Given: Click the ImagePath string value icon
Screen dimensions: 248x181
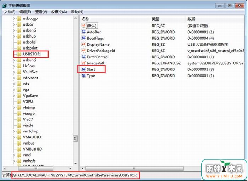Looking at the screenshot, I should click(84, 63).
